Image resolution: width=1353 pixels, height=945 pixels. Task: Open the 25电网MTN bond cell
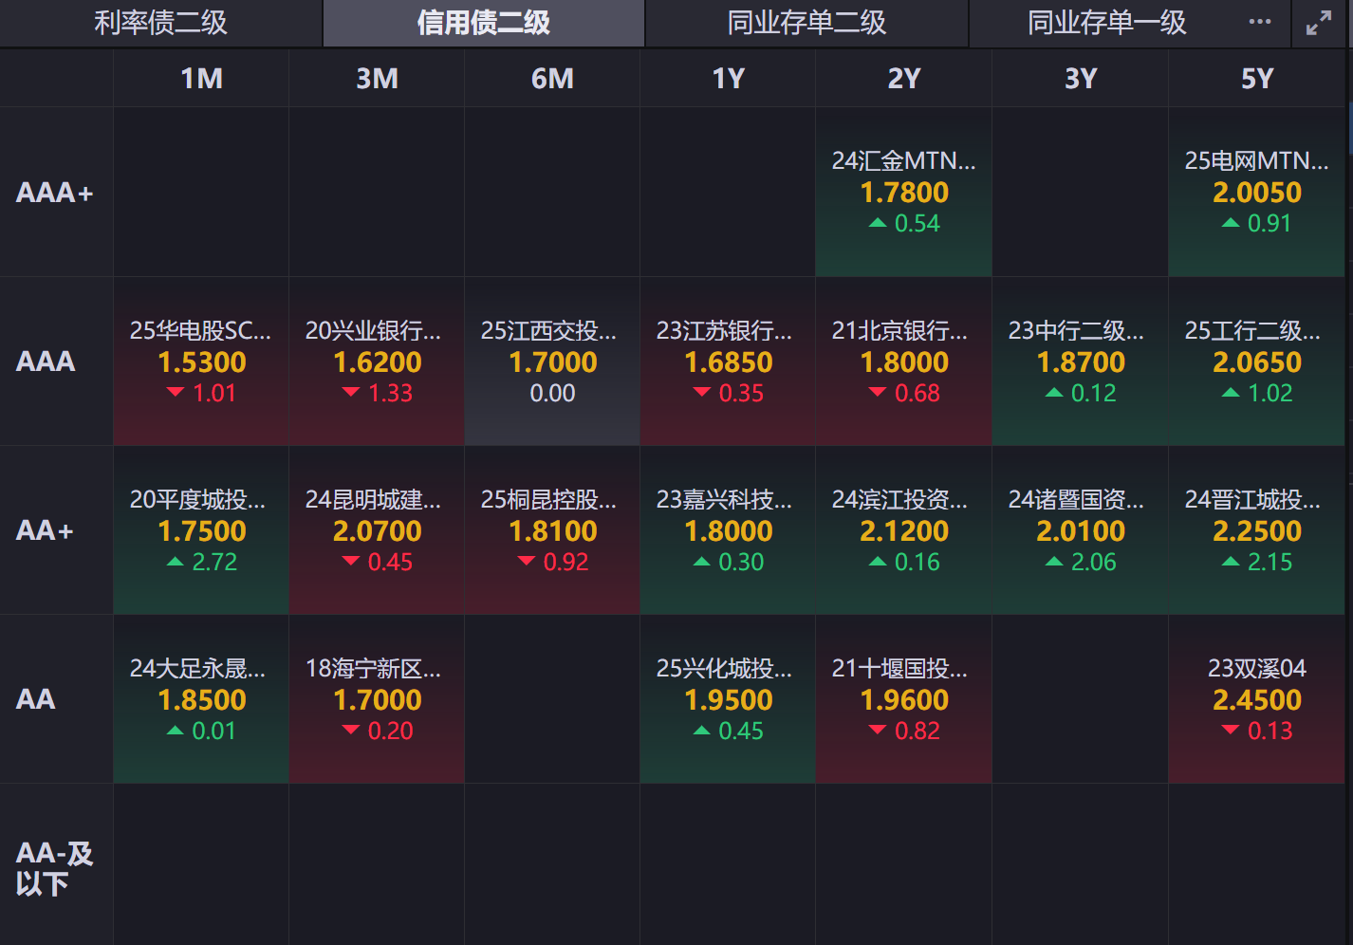coord(1256,193)
